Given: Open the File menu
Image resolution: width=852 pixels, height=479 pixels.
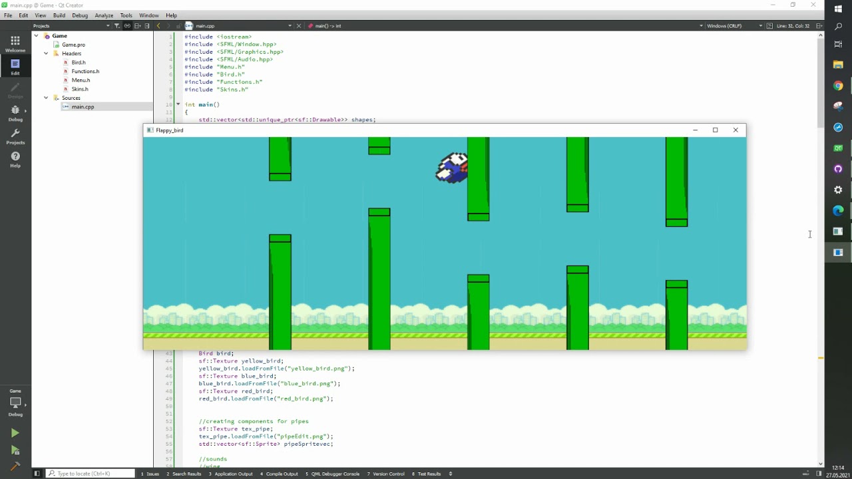Looking at the screenshot, I should coord(8,15).
